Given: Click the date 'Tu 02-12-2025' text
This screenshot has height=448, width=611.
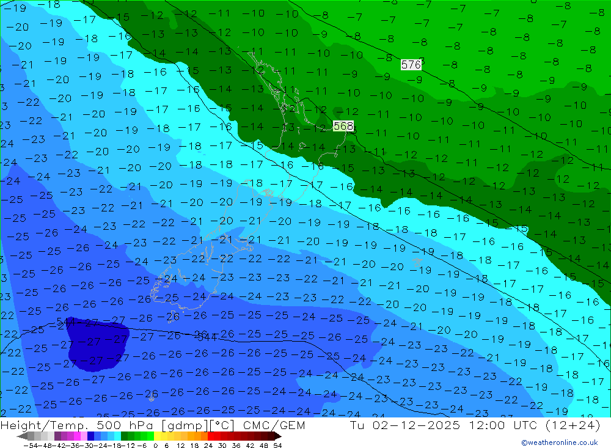Looking at the screenshot, I should coord(405,425).
